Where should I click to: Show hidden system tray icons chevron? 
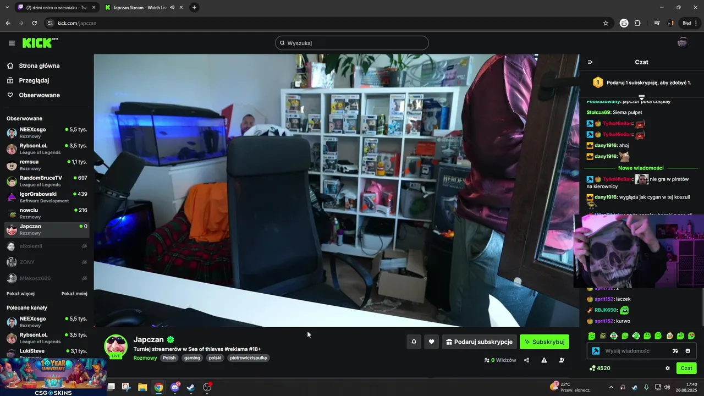(x=611, y=387)
